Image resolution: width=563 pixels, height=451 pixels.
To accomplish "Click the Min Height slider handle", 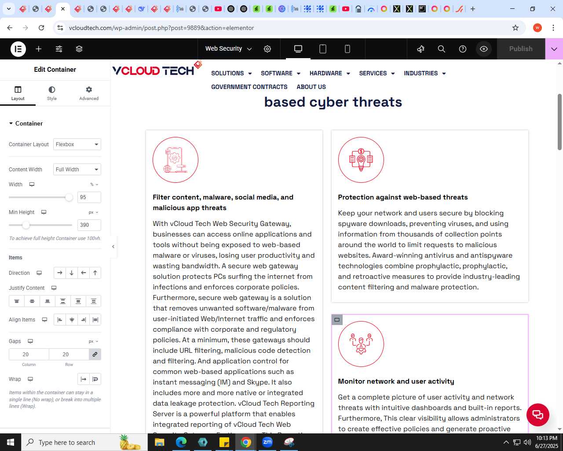I will 26,225.
